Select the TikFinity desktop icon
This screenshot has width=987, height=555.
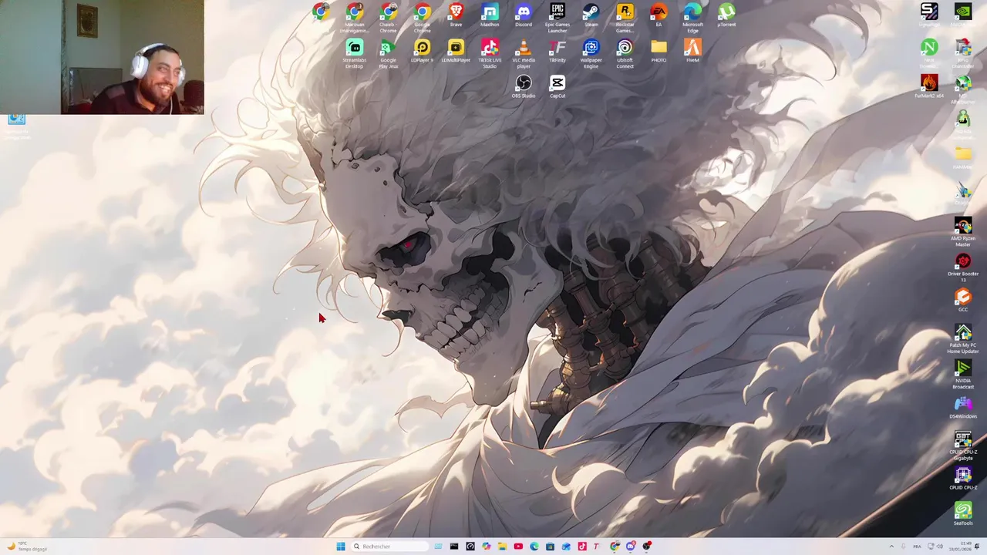pyautogui.click(x=558, y=51)
